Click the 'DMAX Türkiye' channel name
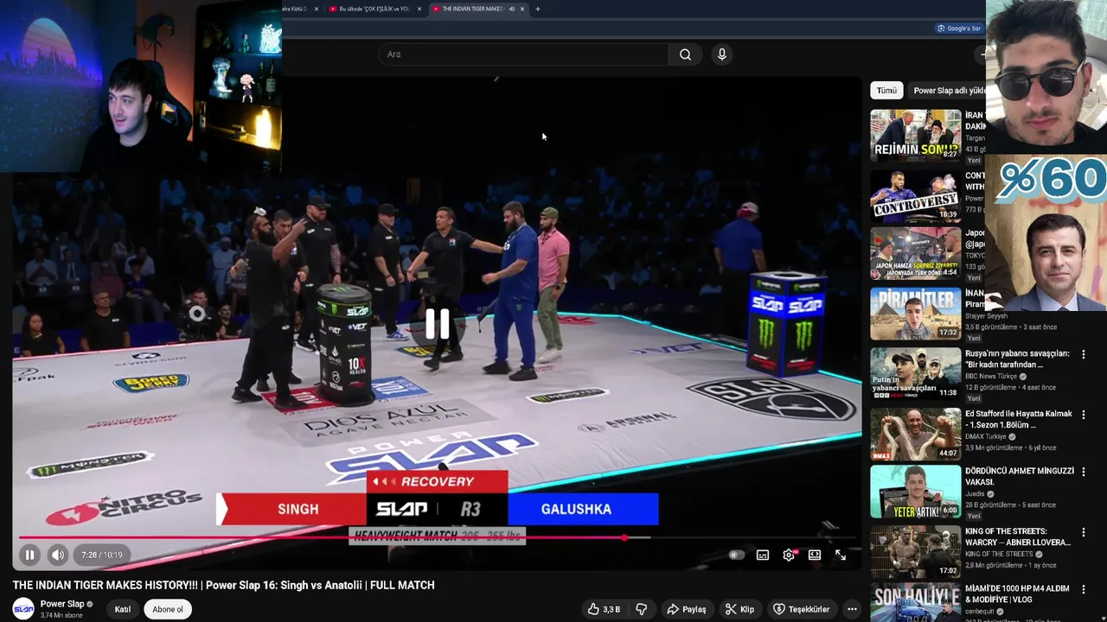 987,436
